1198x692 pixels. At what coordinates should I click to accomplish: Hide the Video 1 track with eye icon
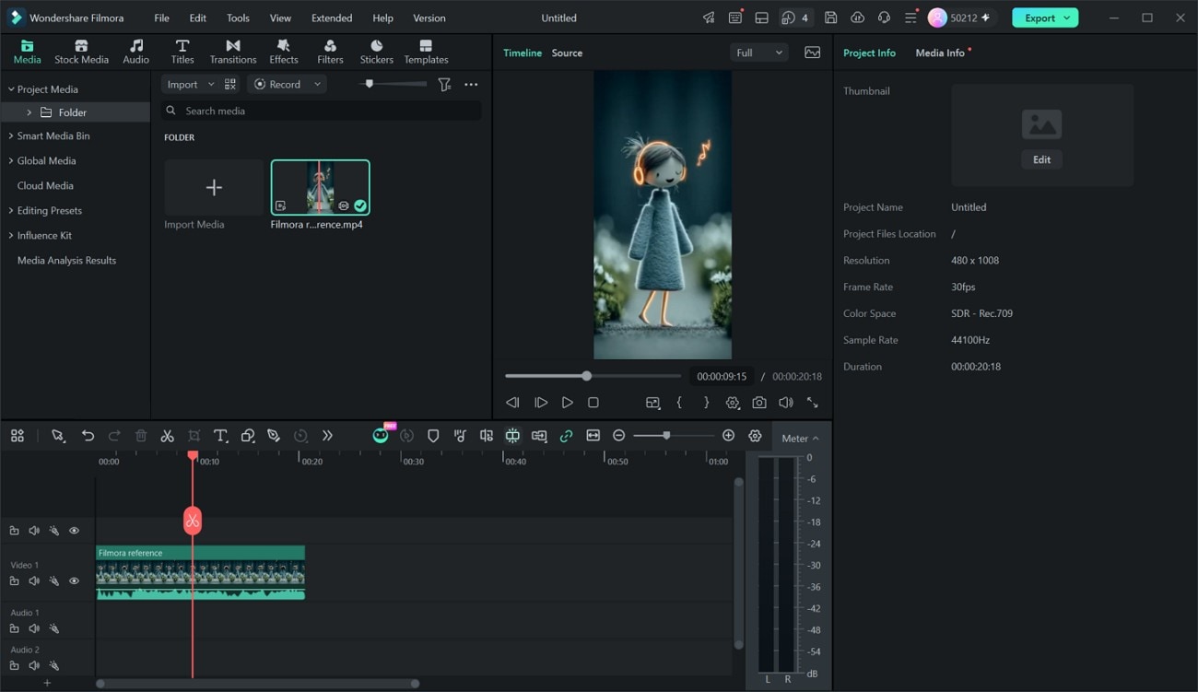75,581
